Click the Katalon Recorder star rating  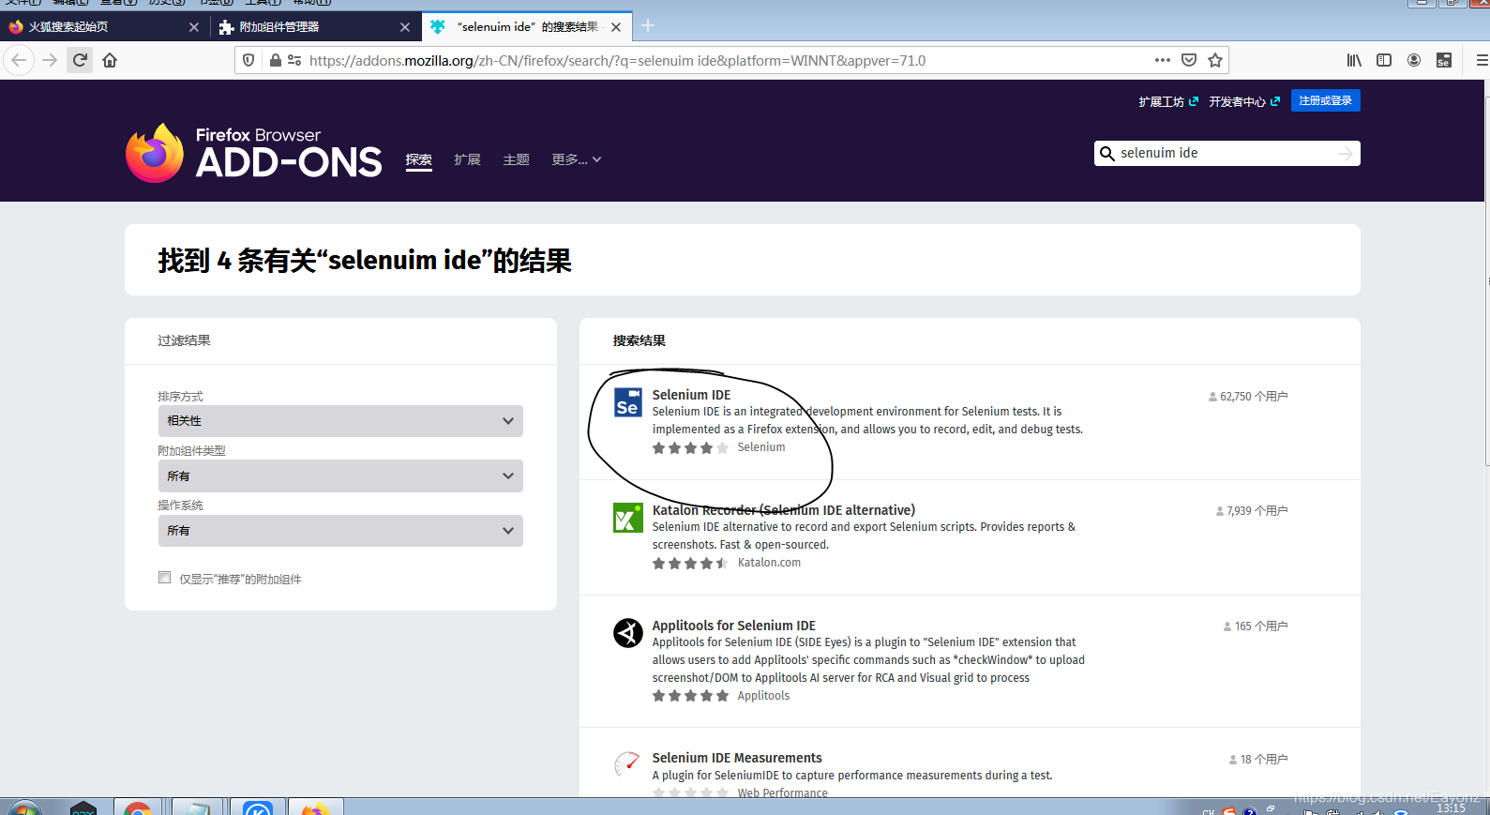click(691, 564)
